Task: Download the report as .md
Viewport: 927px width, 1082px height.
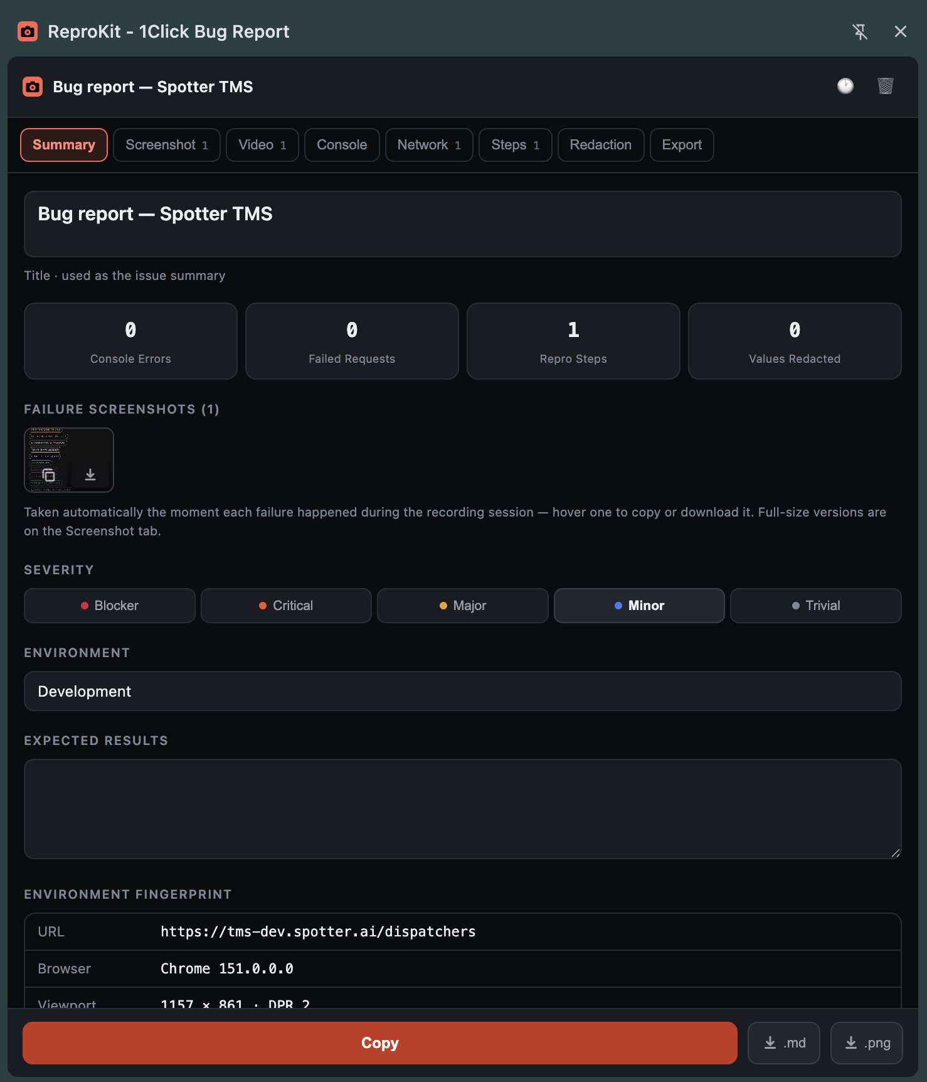Action: 784,1043
